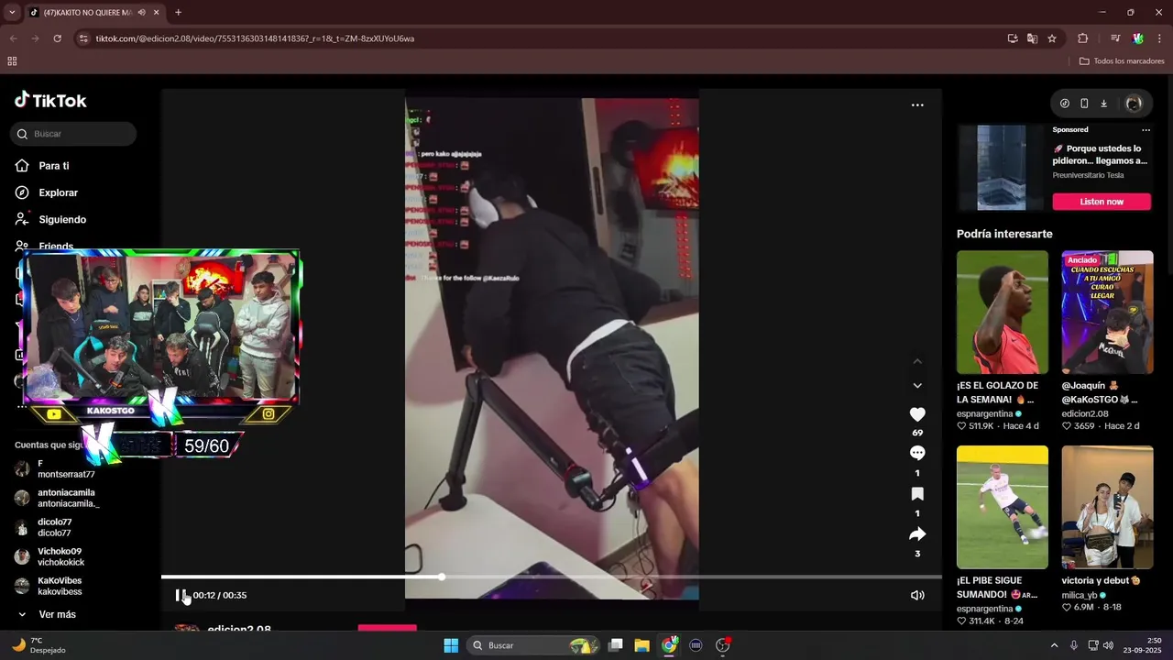Open the media controls icon in Chrome
The image size is (1173, 660).
point(1115,38)
